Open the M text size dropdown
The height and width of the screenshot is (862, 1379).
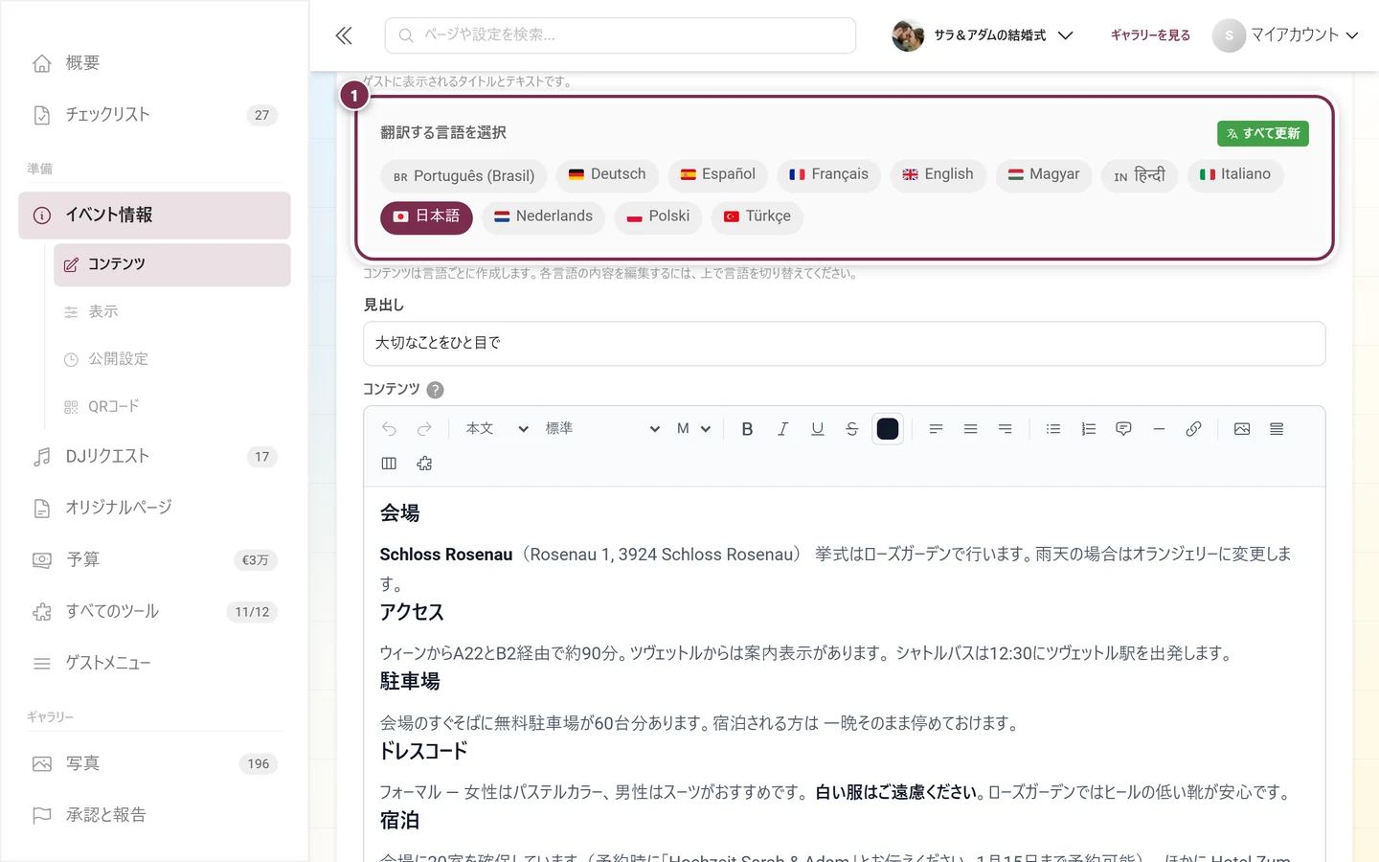pyautogui.click(x=693, y=429)
